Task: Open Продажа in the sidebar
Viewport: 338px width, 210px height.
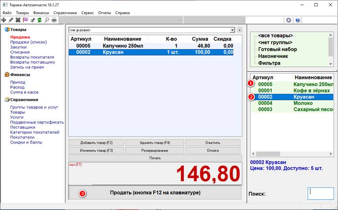Action: 20,37
